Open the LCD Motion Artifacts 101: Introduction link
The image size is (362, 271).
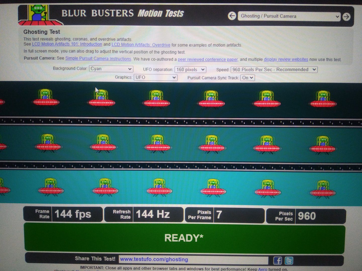point(67,44)
